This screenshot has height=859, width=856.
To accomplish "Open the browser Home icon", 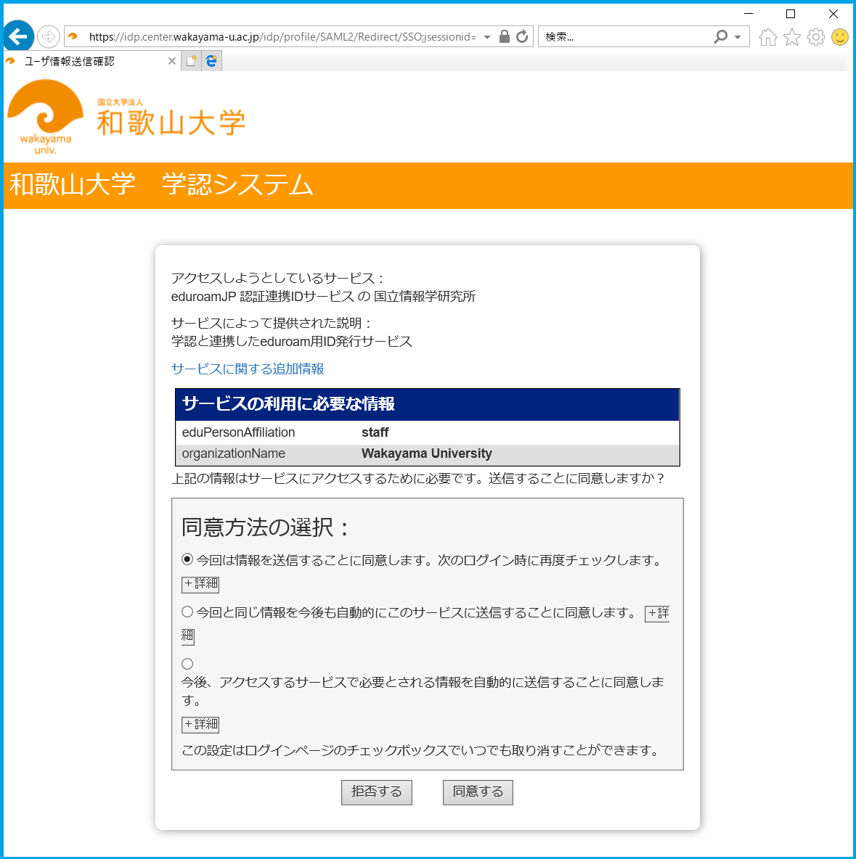I will pos(767,37).
